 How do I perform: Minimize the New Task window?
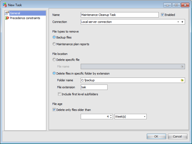[167, 5]
